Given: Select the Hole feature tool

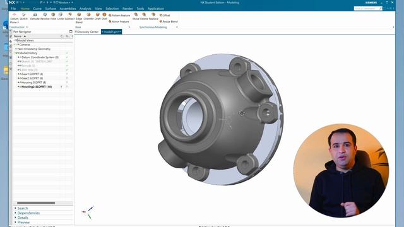Looking at the screenshot, I should tap(53, 16).
